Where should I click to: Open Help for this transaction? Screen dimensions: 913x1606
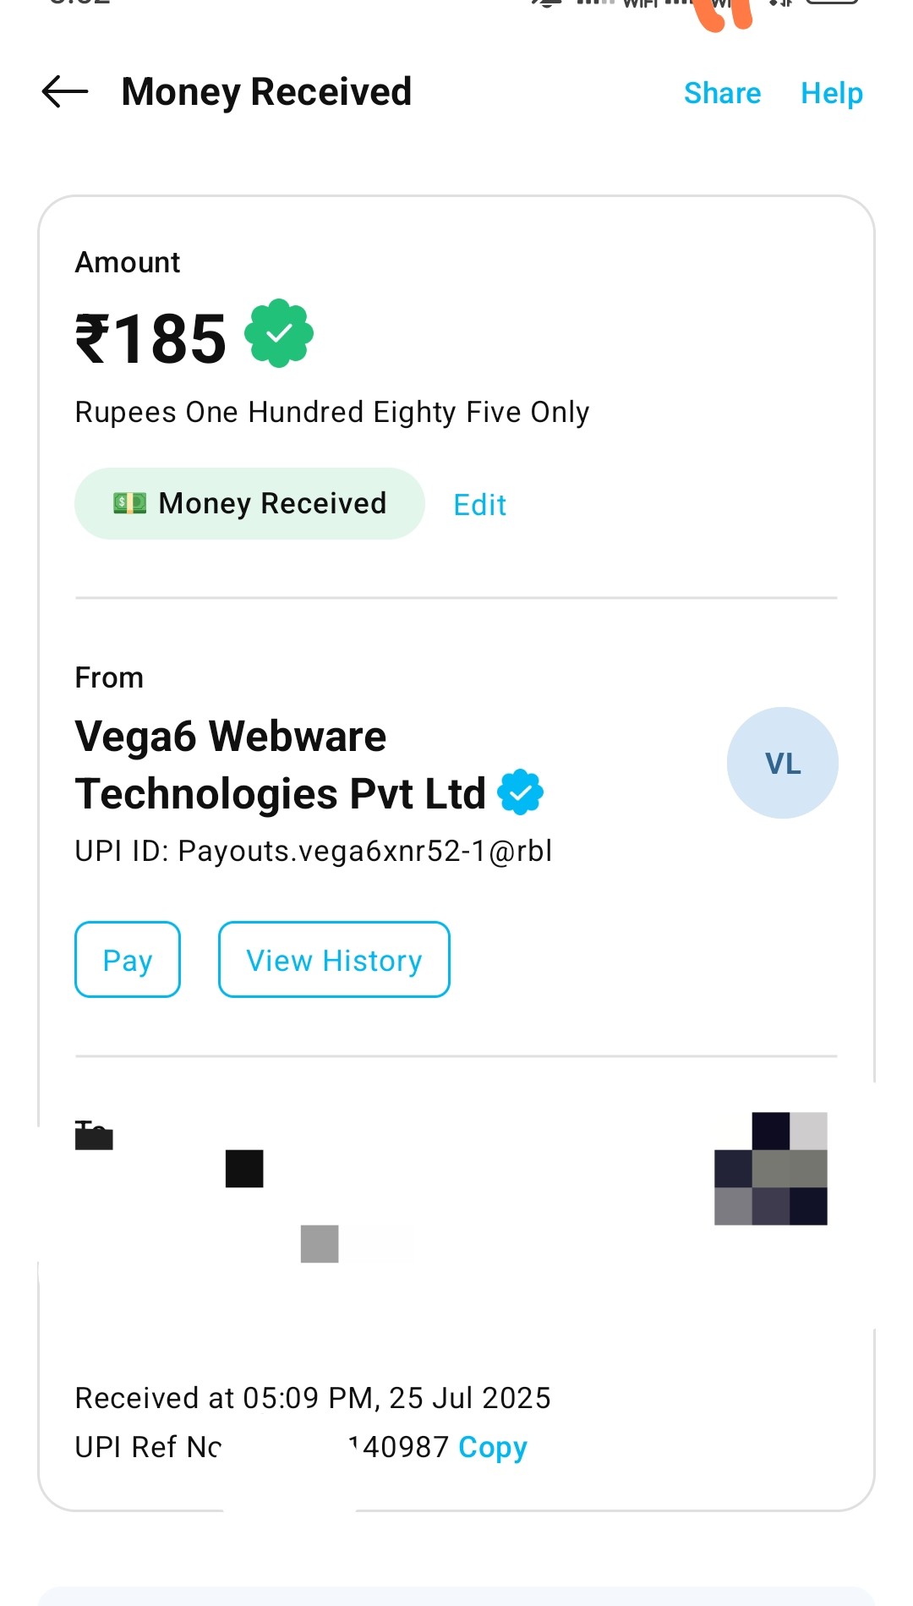pyautogui.click(x=831, y=93)
